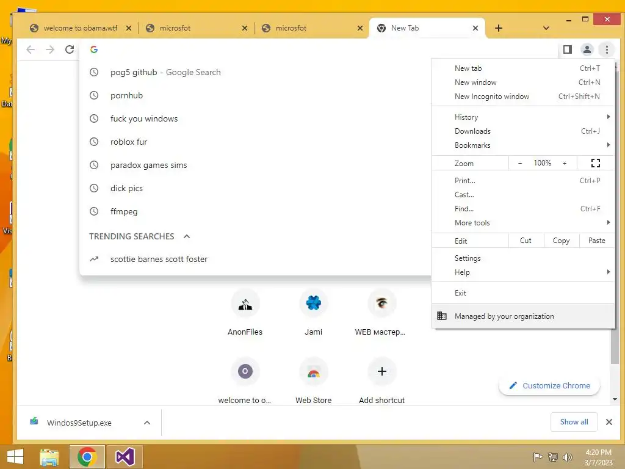625x469 pixels.
Task: Open Downloads from Chrome menu
Action: coord(523,131)
